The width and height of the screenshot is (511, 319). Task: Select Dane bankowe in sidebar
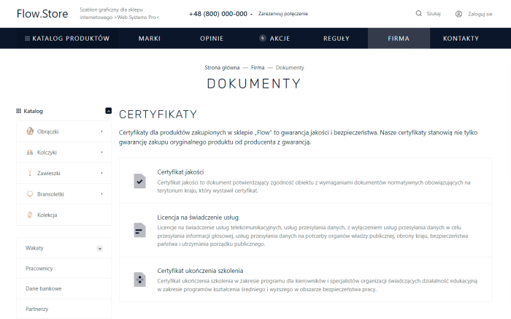pyautogui.click(x=43, y=288)
